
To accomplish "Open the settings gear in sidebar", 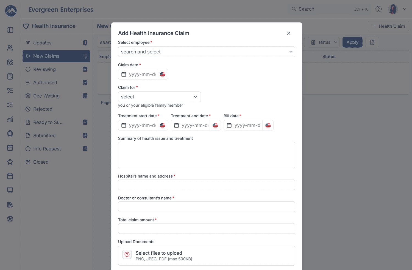I will click(x=10, y=219).
